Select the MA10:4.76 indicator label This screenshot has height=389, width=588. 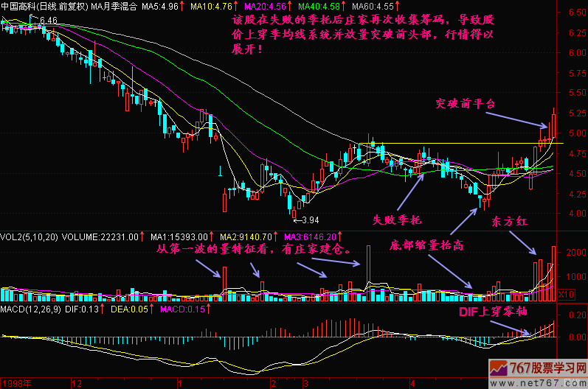pyautogui.click(x=210, y=7)
